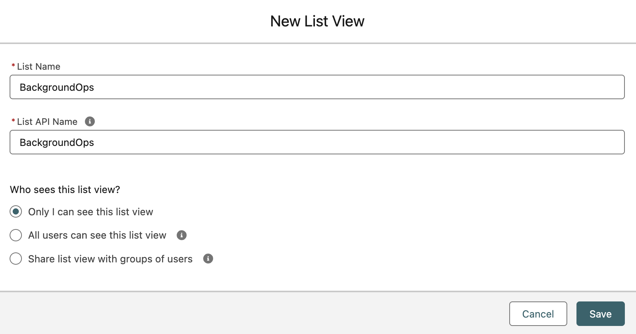
Task: Click the List Name field label
Action: tap(39, 67)
